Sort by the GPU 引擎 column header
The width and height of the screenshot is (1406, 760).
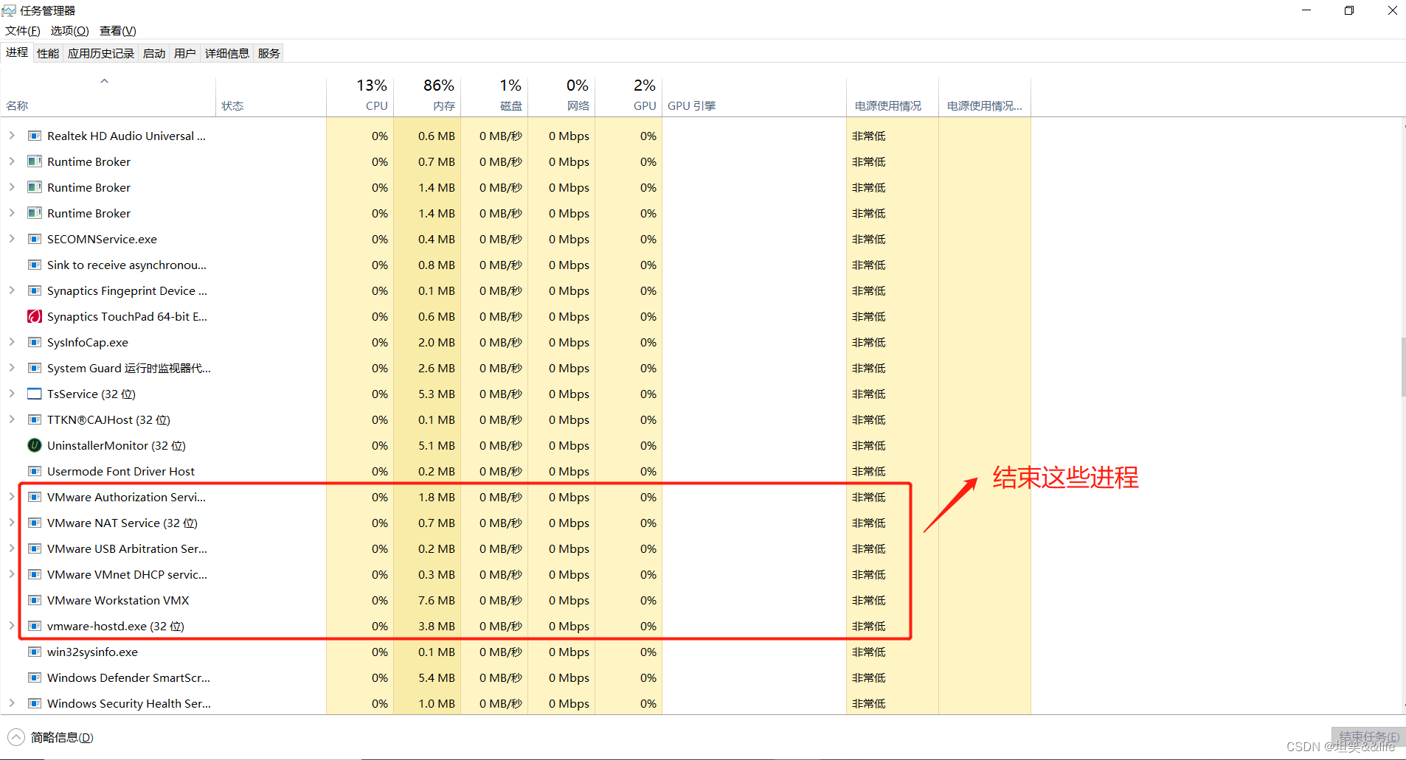click(754, 96)
